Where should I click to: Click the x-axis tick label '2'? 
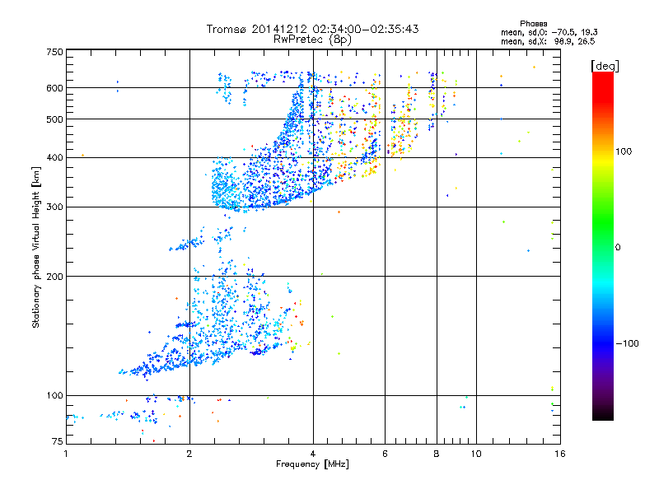coord(189,454)
